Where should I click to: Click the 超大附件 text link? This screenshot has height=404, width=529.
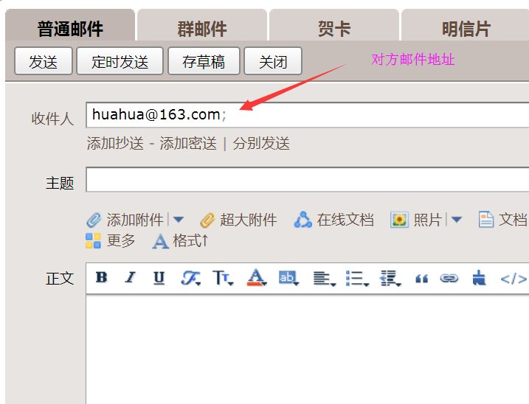249,220
